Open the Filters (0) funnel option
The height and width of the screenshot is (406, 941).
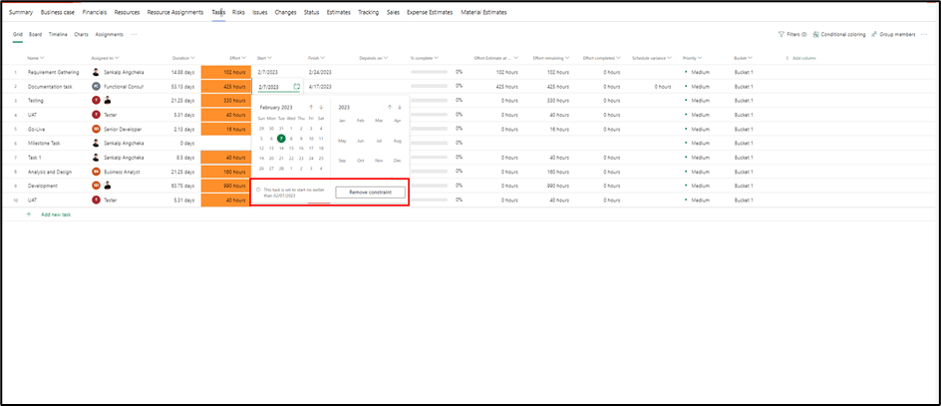tap(791, 34)
